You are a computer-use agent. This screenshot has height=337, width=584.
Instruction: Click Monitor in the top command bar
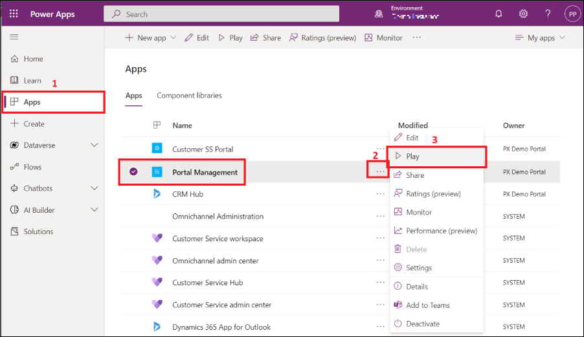tap(383, 38)
